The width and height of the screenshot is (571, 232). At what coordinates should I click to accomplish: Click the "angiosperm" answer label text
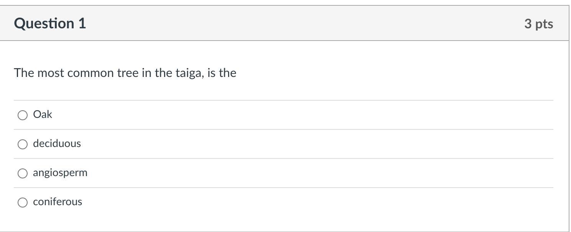click(60, 173)
